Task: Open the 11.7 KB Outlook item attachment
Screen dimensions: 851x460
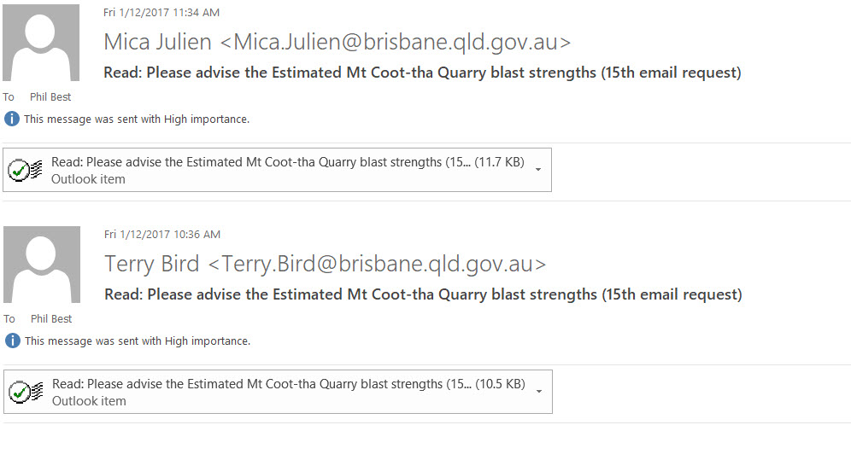Action: coord(278,170)
